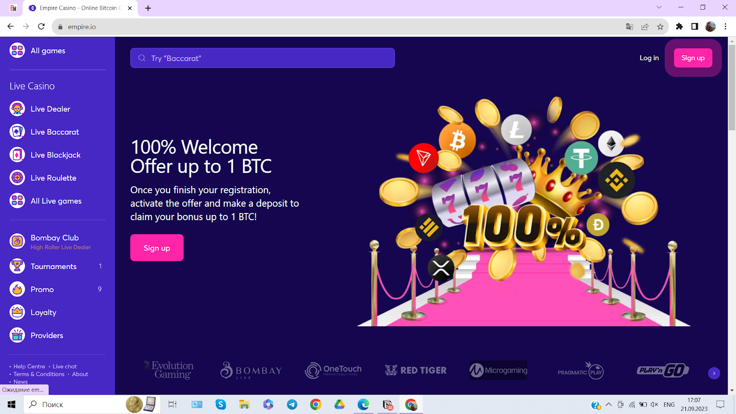Open a new browser tab
Viewport: 736px width, 414px height.
click(148, 8)
